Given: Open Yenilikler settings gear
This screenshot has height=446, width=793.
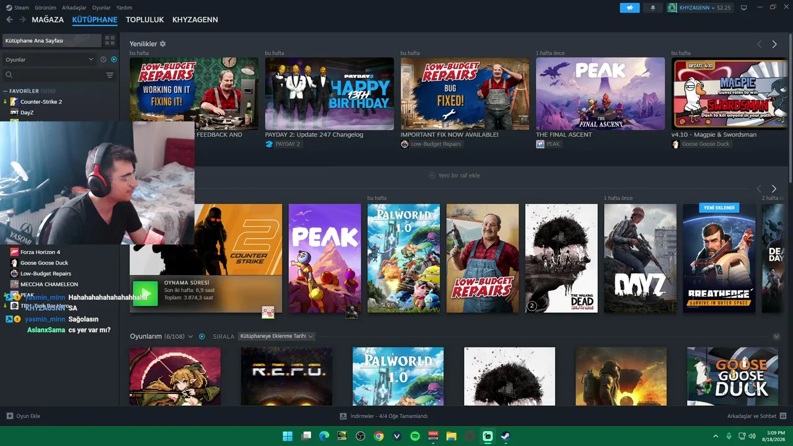Looking at the screenshot, I should click(x=163, y=44).
